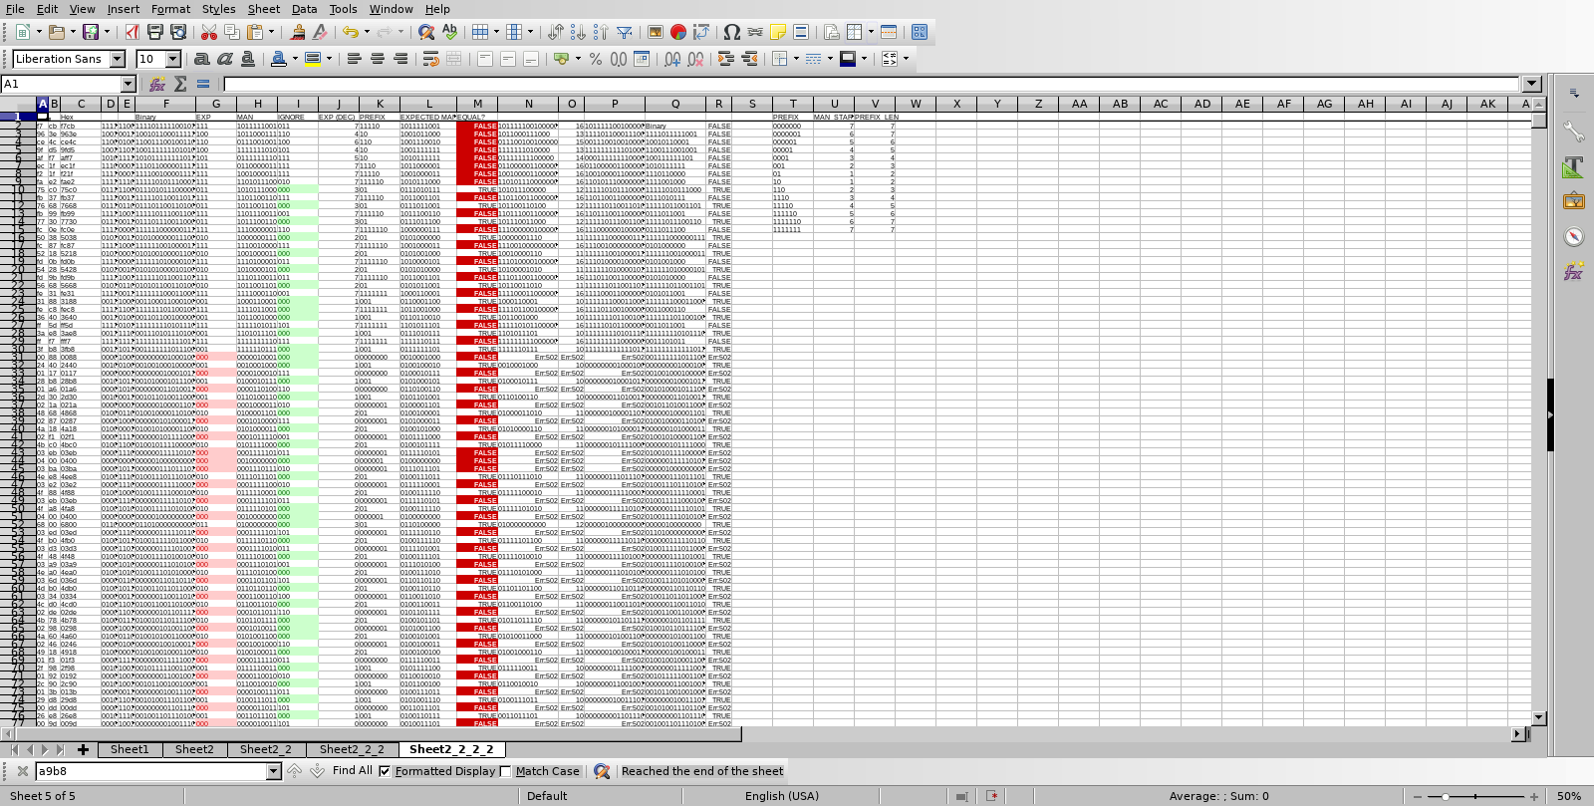Open background color dropdown arrow
Screen dimensions: 1594x806
click(x=329, y=59)
